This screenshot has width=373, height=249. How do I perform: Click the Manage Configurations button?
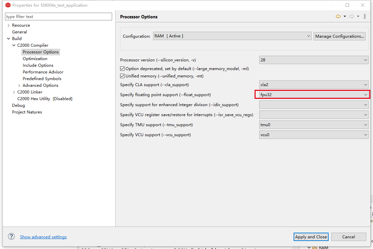(x=339, y=36)
